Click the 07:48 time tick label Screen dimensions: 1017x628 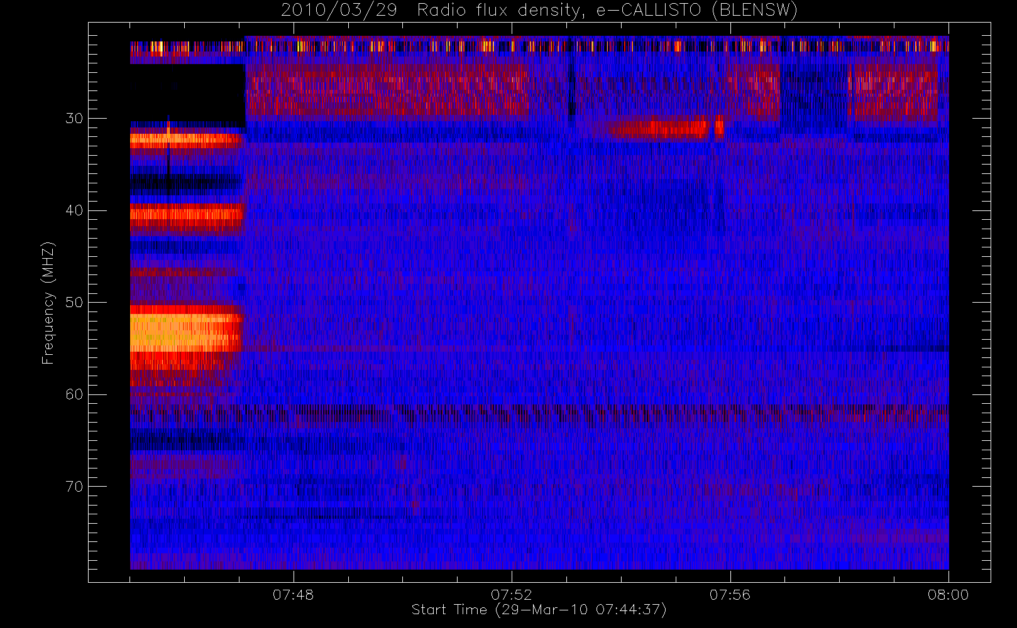tap(293, 595)
